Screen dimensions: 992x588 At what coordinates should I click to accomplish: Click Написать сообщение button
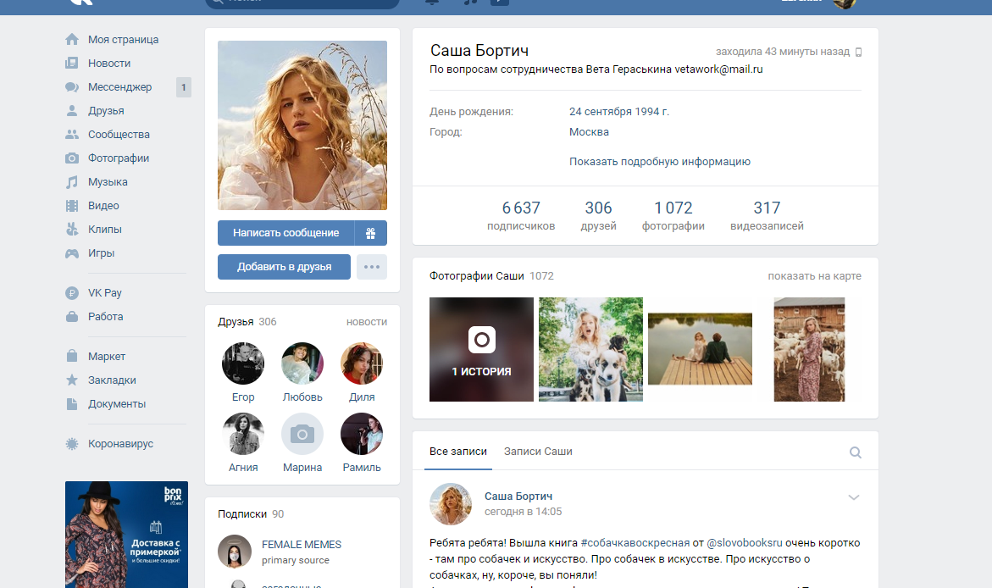pyautogui.click(x=286, y=233)
